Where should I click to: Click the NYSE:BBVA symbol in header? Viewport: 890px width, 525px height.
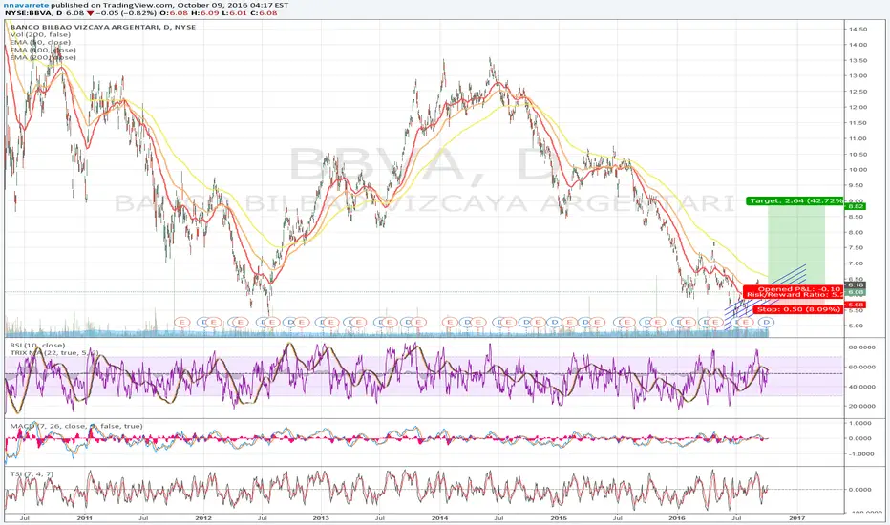[x=29, y=12]
